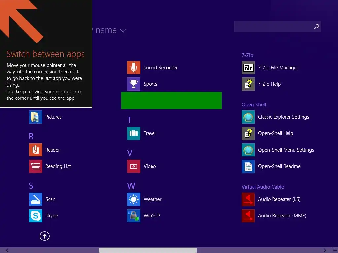Click the "Classic Explorer Settings" label
The image size is (338, 253).
click(x=284, y=117)
